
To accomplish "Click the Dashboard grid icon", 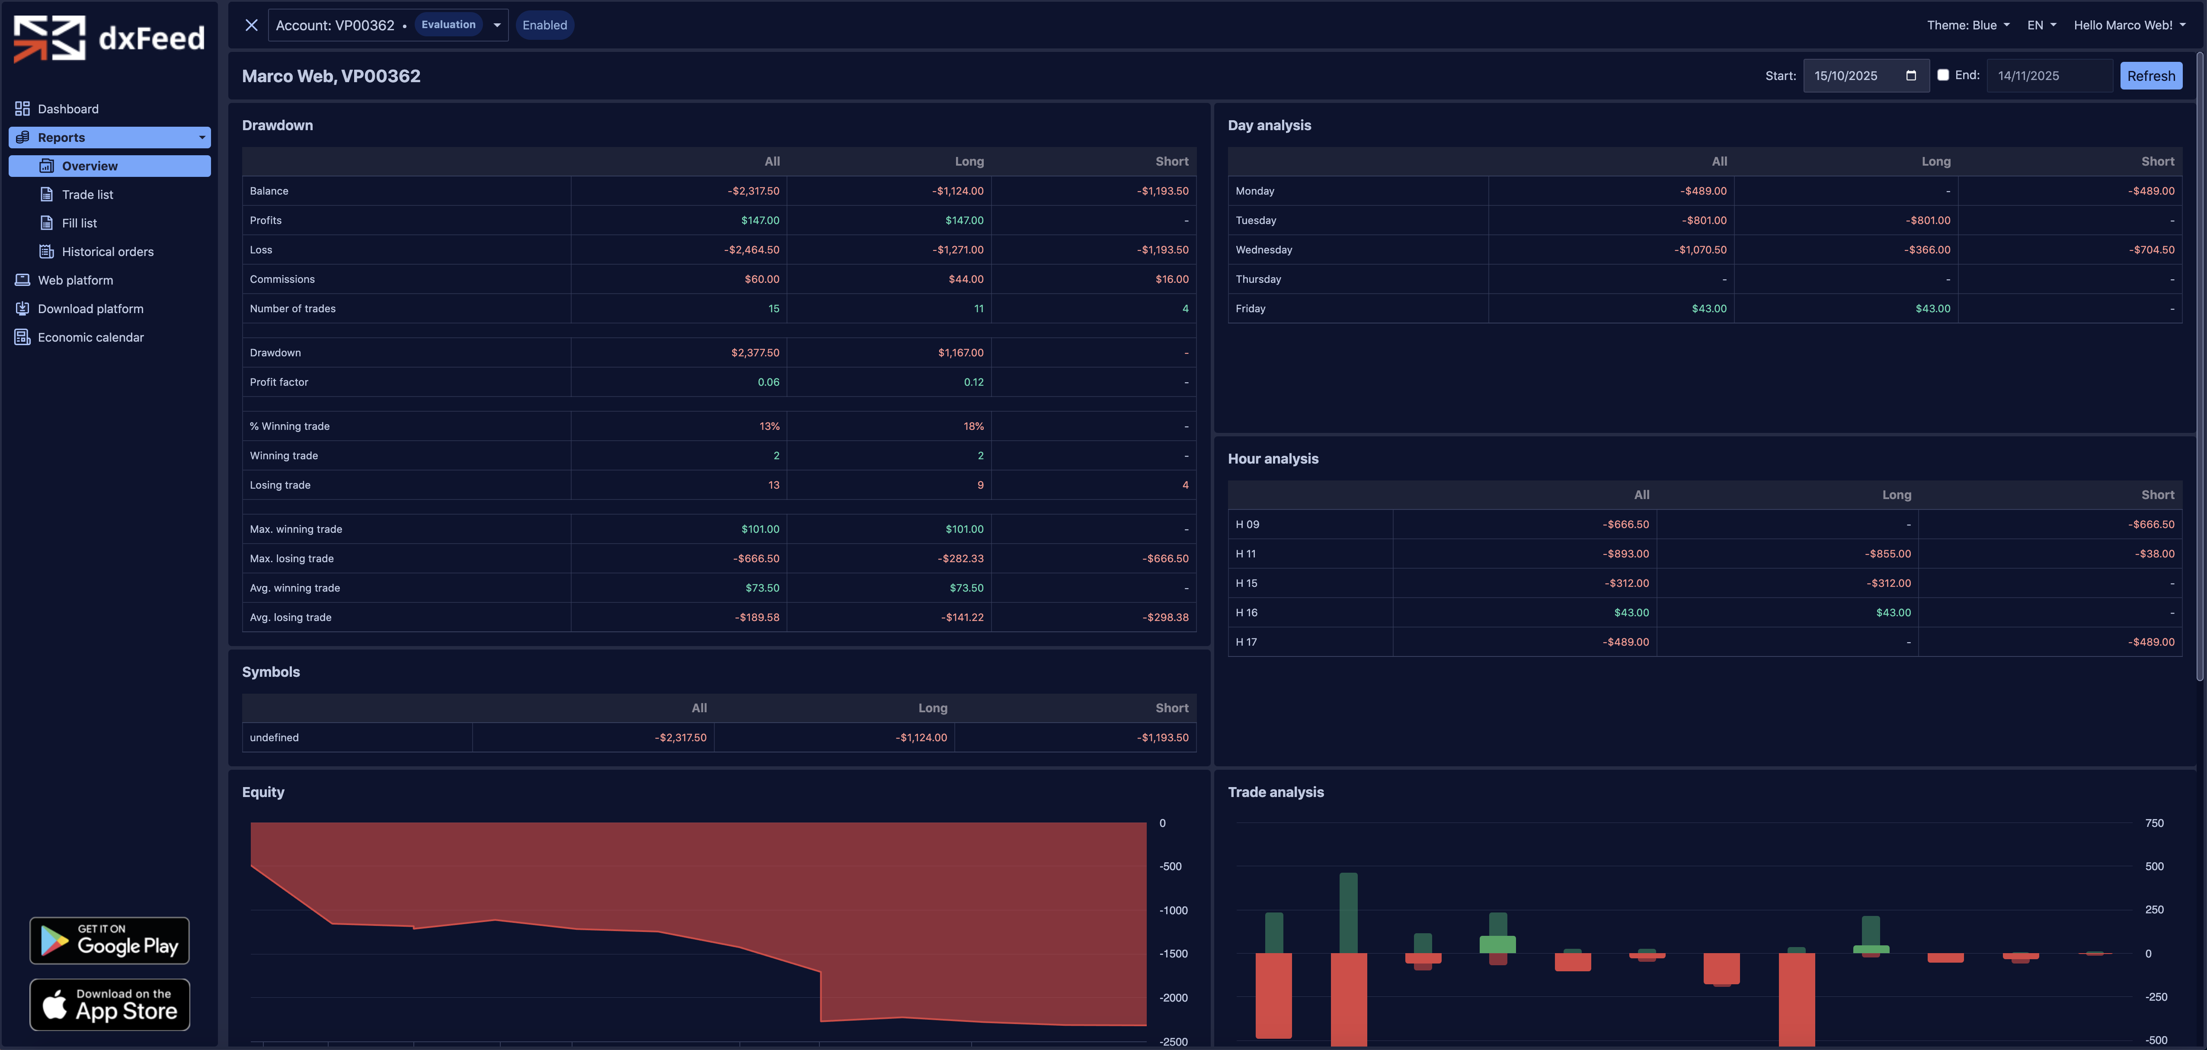I will 22,109.
